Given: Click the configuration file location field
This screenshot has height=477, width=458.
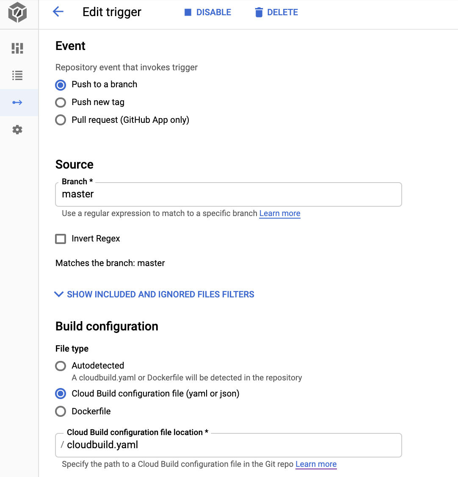Looking at the screenshot, I should (229, 445).
